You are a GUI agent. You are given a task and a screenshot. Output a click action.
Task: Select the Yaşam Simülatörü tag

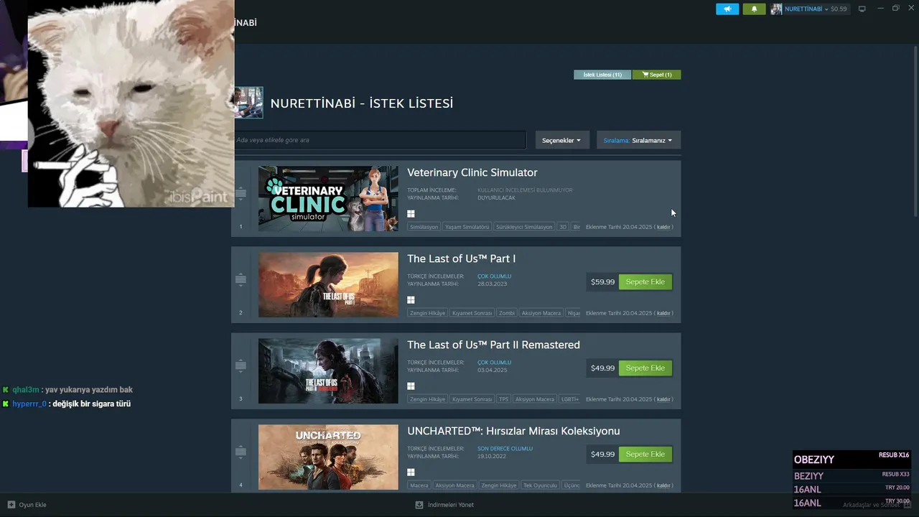467,227
